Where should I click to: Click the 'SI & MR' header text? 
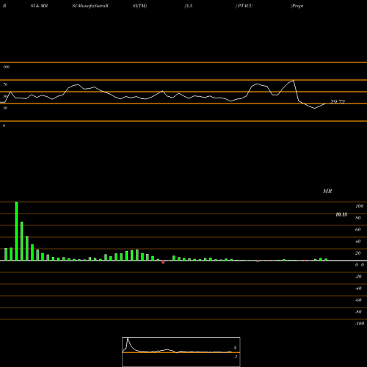tap(39, 6)
